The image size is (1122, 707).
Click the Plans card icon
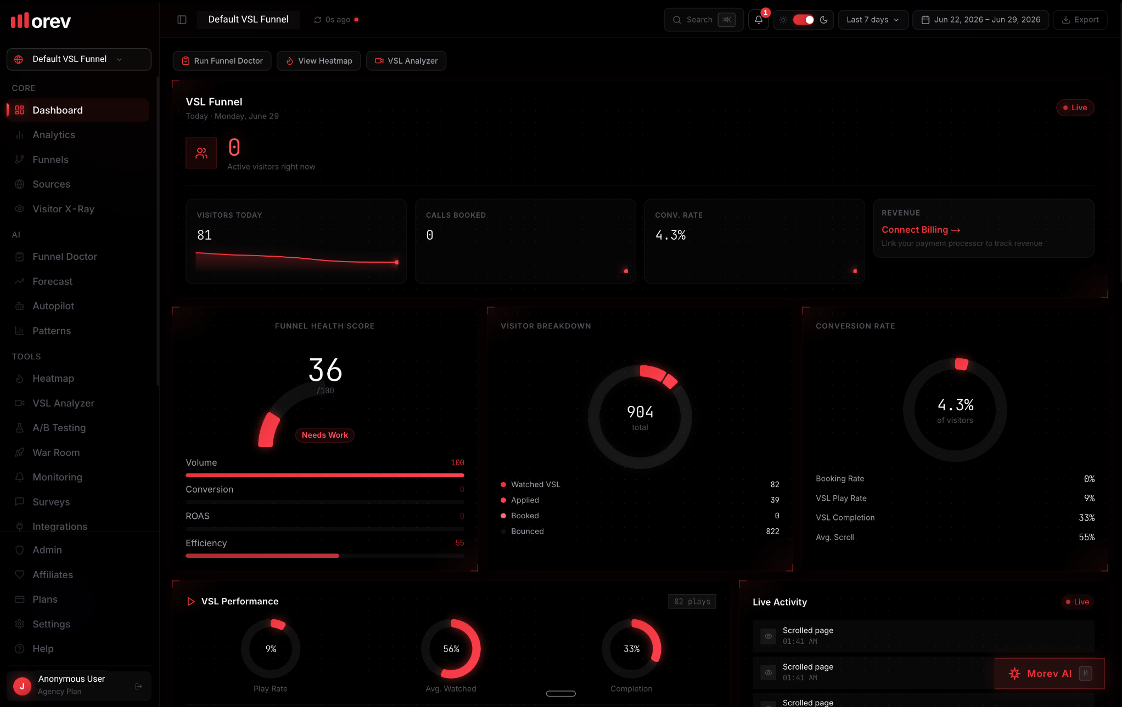point(20,599)
